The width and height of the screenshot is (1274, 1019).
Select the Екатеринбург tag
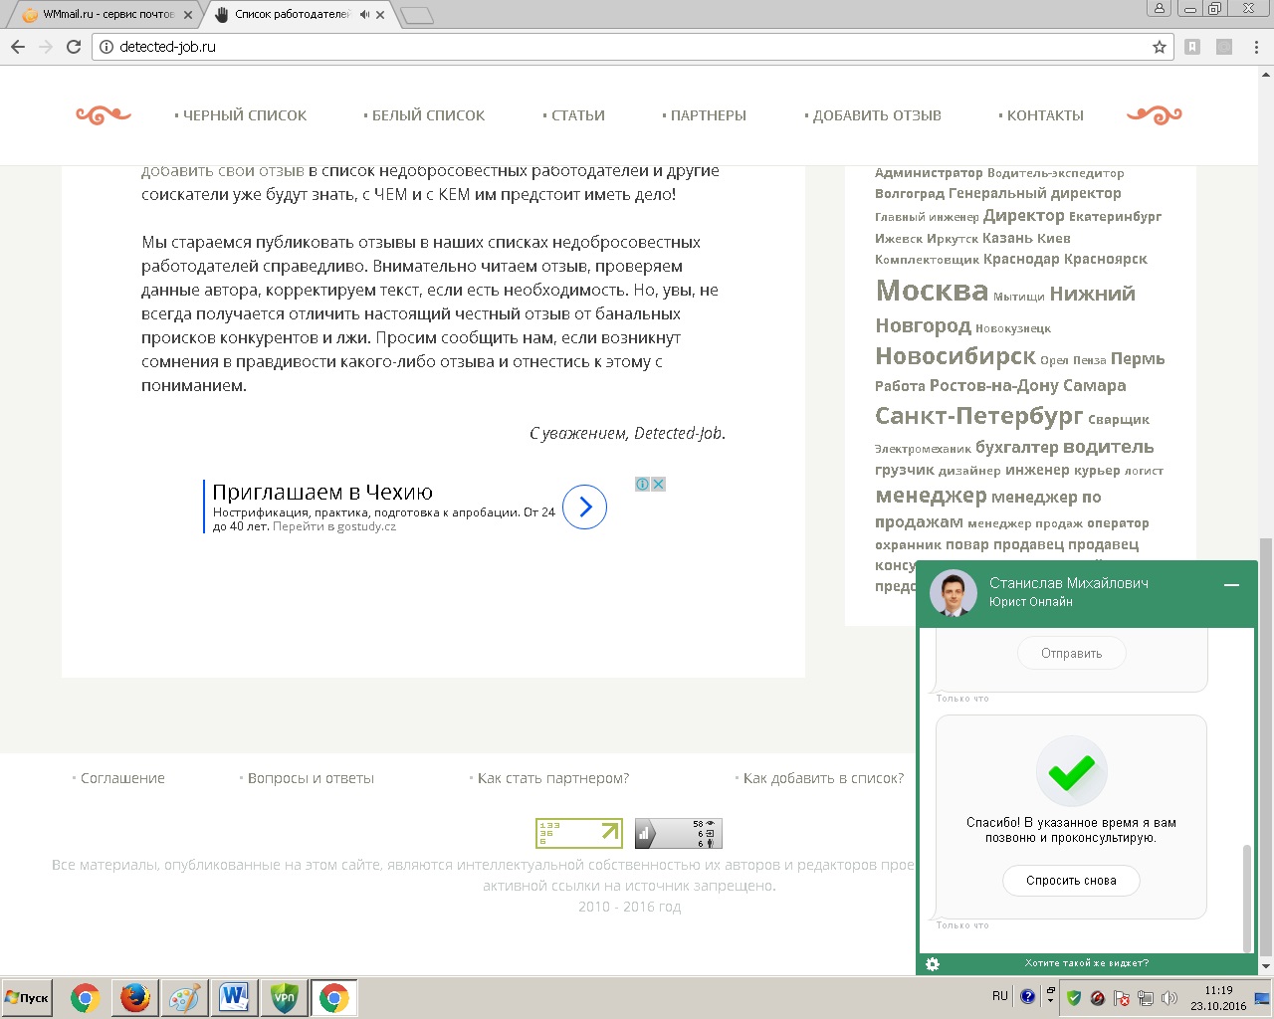(1115, 216)
